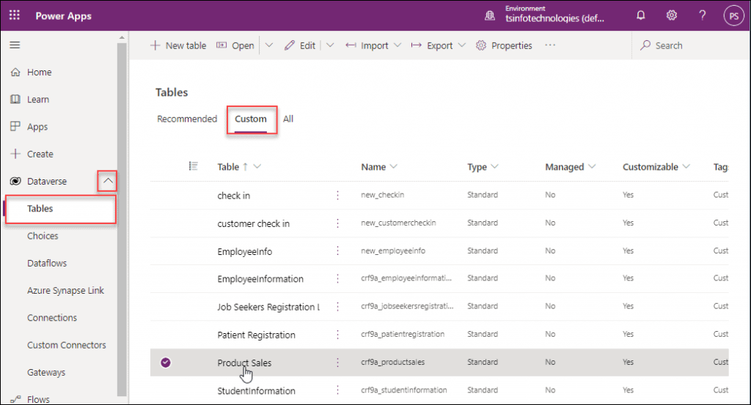Click the environment picker icon
Screen dimensions: 751x405
coord(489,16)
